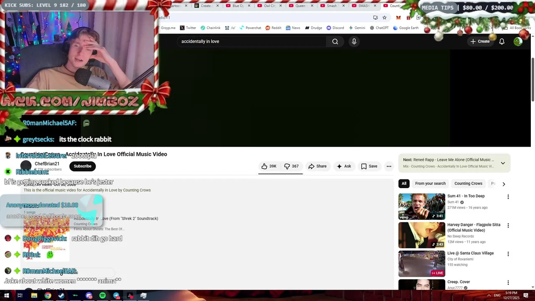This screenshot has height=301, width=535.
Task: Open the ENG language indicator
Action: click(497, 296)
